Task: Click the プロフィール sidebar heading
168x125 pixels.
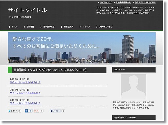Action: tap(134, 70)
